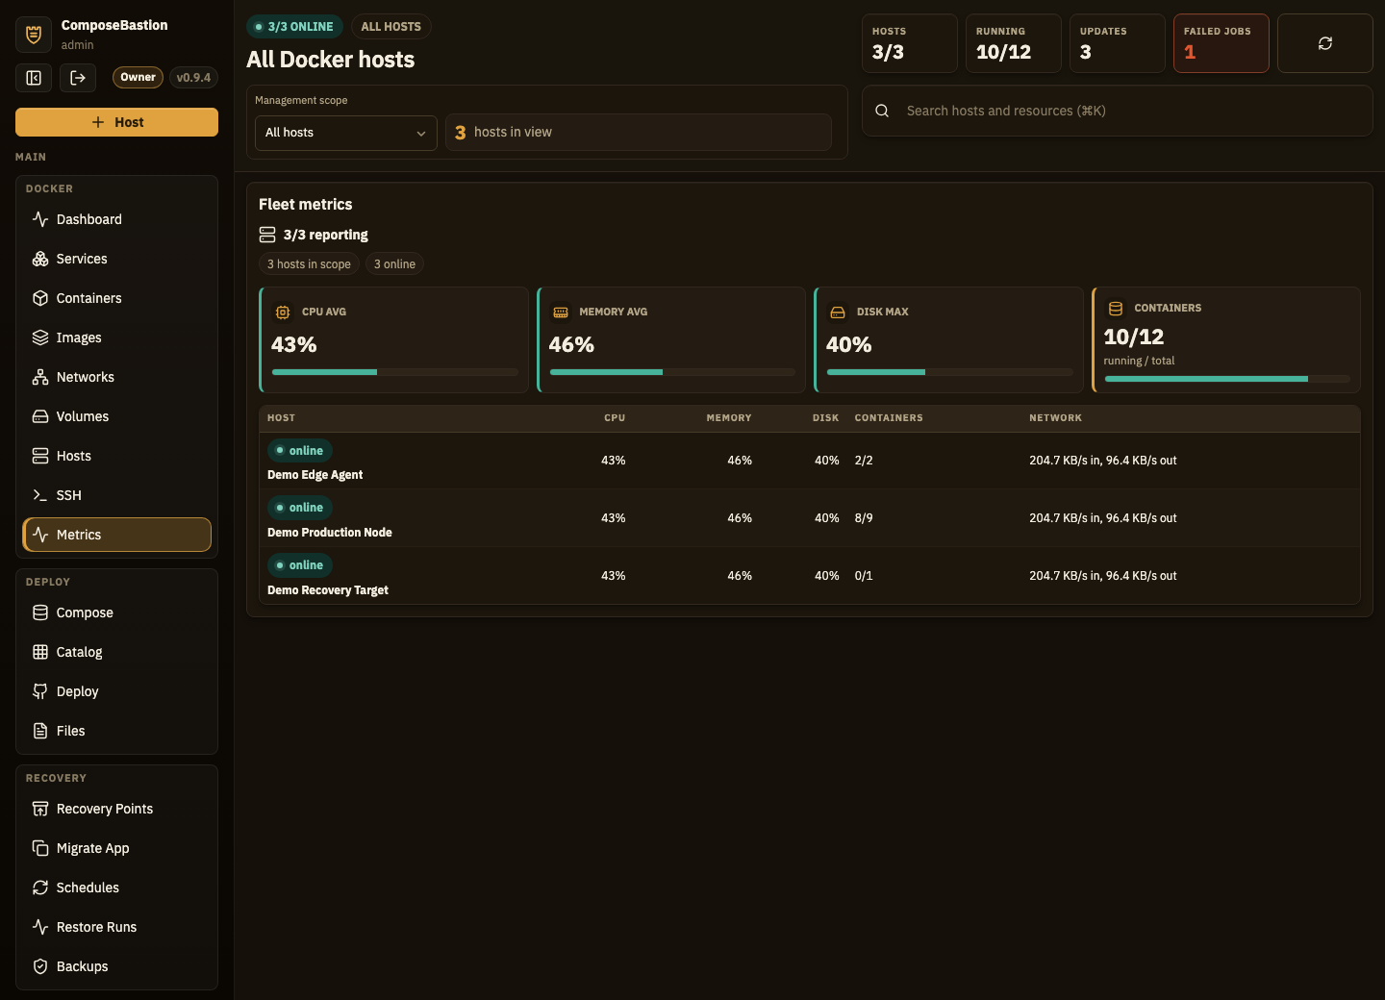Click the Recovery Points archive icon
Image resolution: width=1385 pixels, height=1000 pixels.
[40, 809]
